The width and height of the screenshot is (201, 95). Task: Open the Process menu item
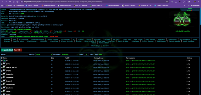(x=7, y=40)
